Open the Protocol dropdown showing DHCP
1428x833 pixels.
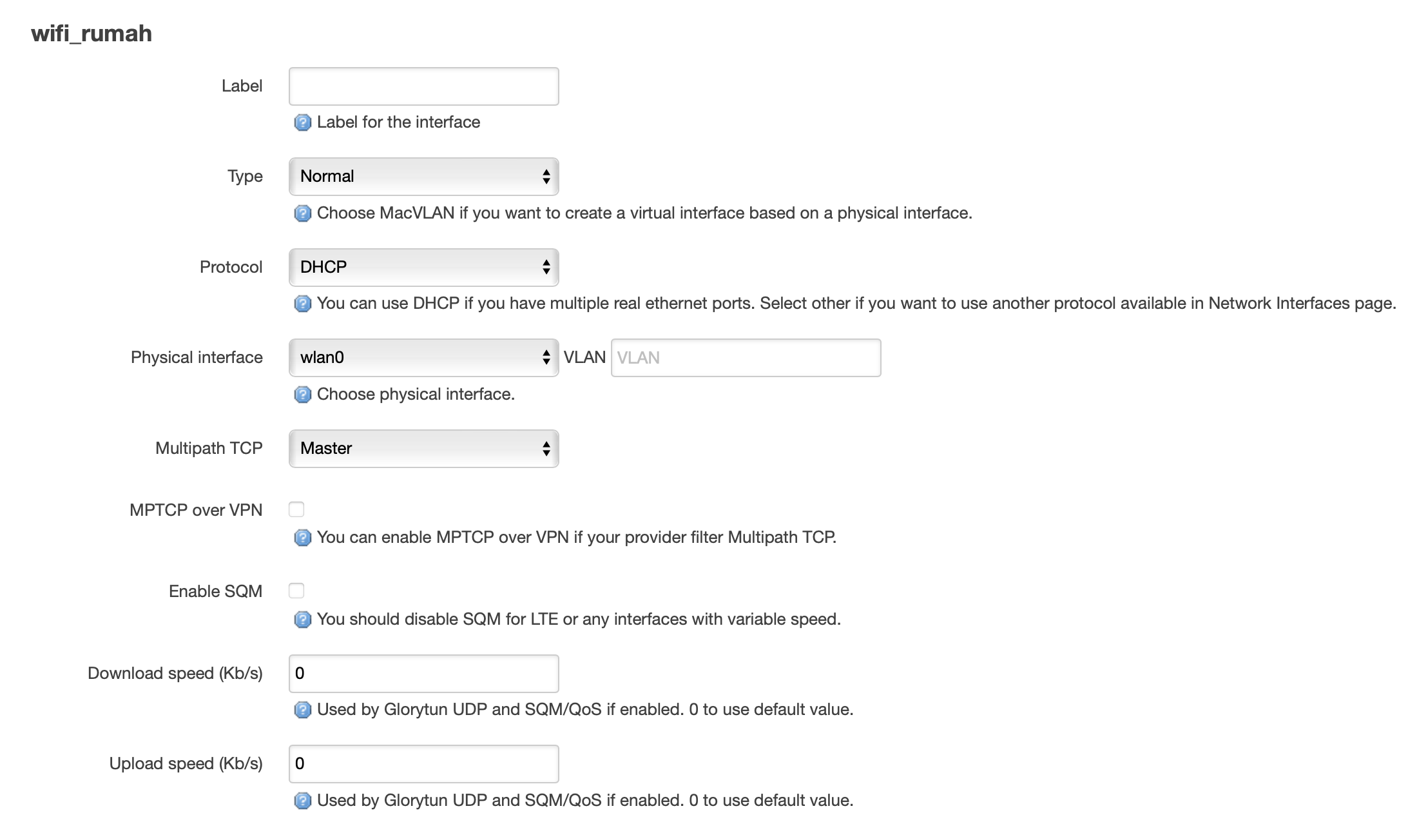point(423,267)
